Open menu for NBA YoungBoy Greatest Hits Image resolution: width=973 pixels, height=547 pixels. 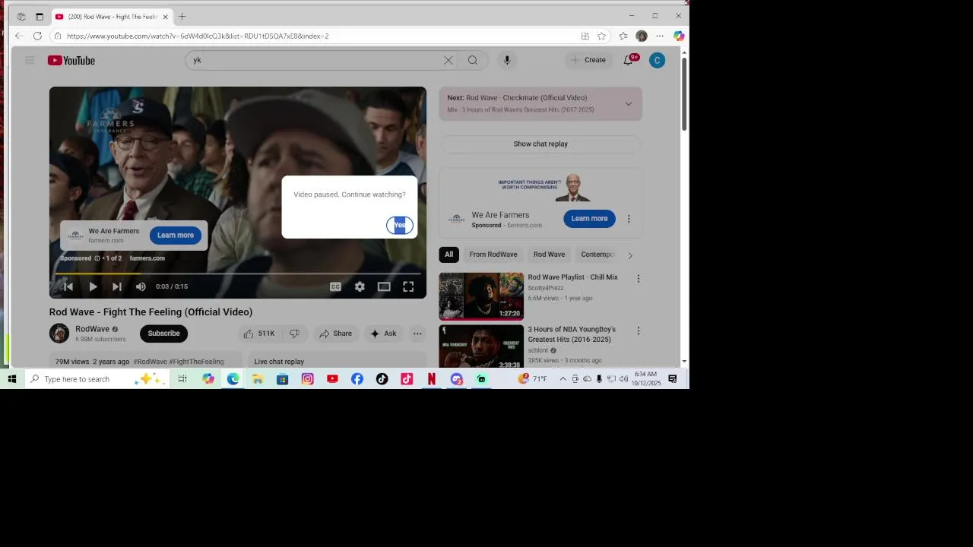[x=639, y=331]
